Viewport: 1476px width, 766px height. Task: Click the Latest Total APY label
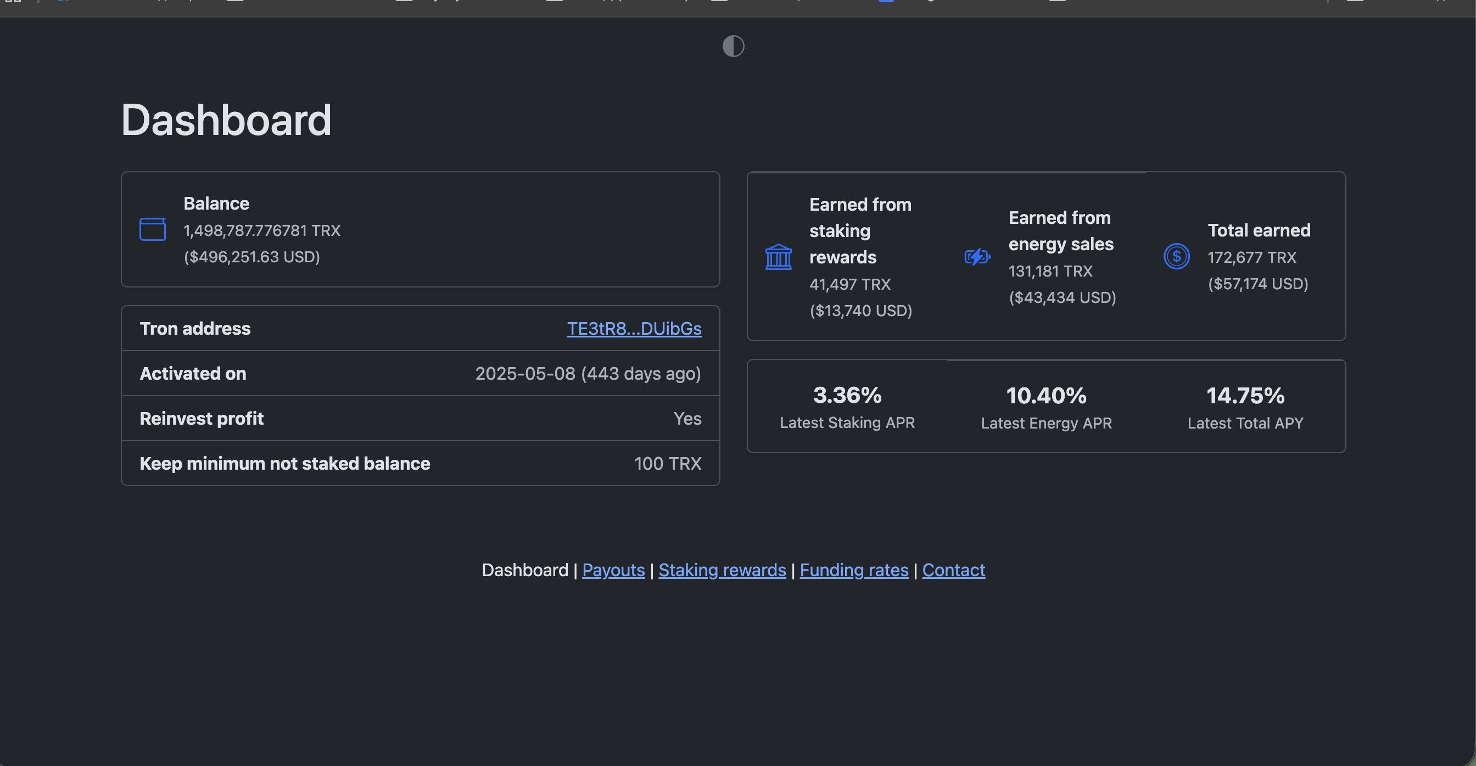(1245, 424)
